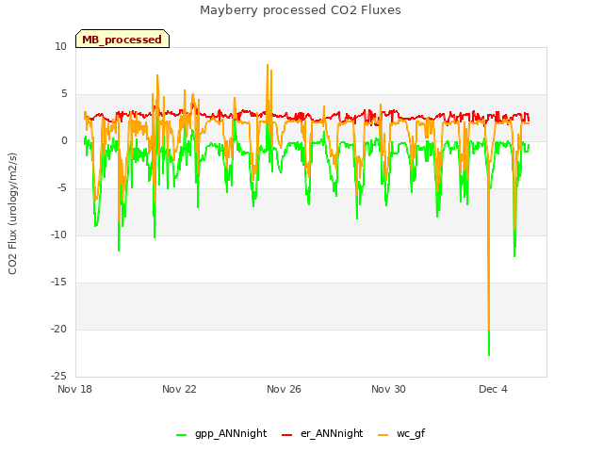Click the Nov 18 x-axis label
The image size is (603, 452).
tap(75, 389)
